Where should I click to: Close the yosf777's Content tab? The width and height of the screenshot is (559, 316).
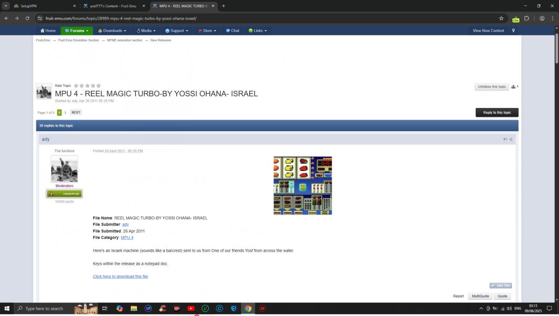click(x=144, y=6)
